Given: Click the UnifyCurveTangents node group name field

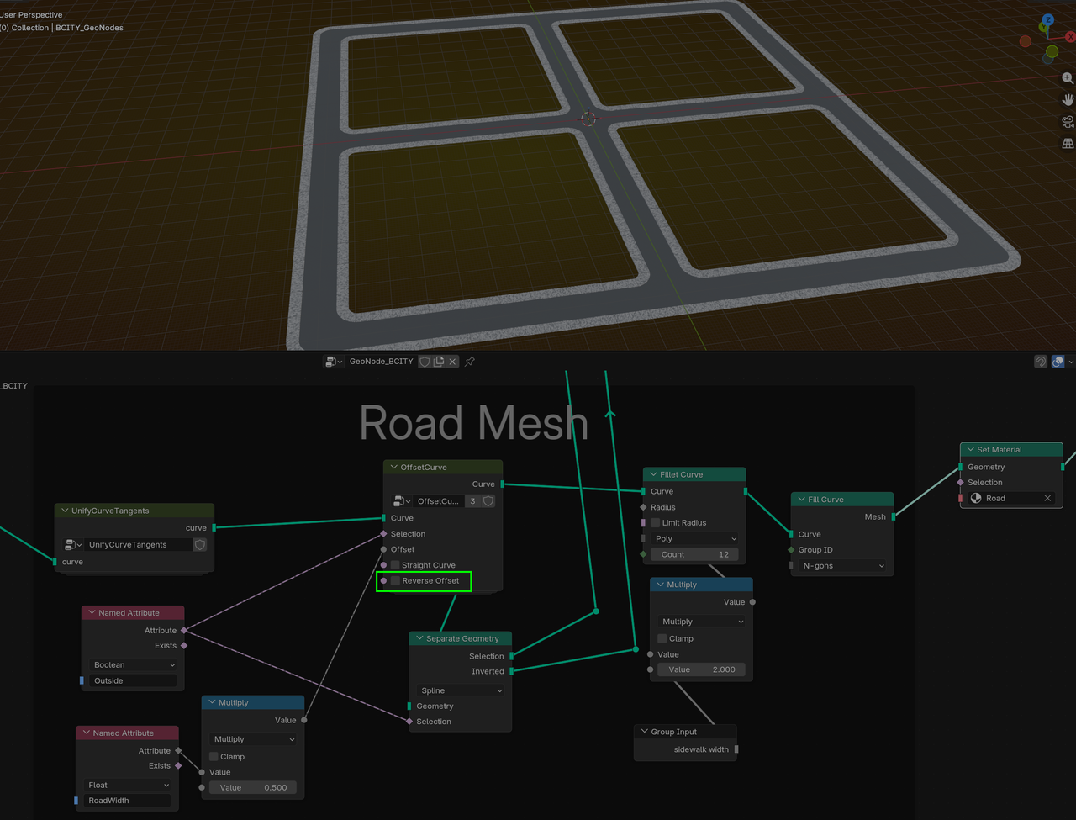Looking at the screenshot, I should (x=139, y=545).
